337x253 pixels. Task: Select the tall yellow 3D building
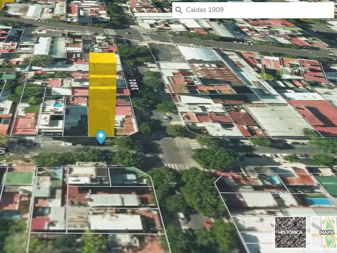[x=102, y=92]
